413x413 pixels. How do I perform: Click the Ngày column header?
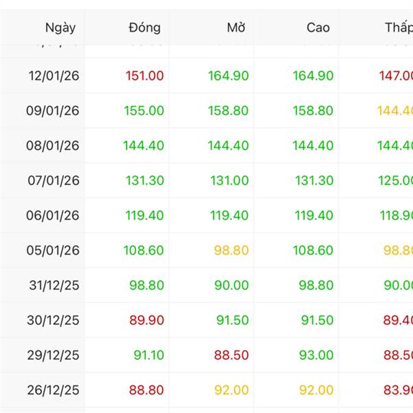[x=60, y=28]
